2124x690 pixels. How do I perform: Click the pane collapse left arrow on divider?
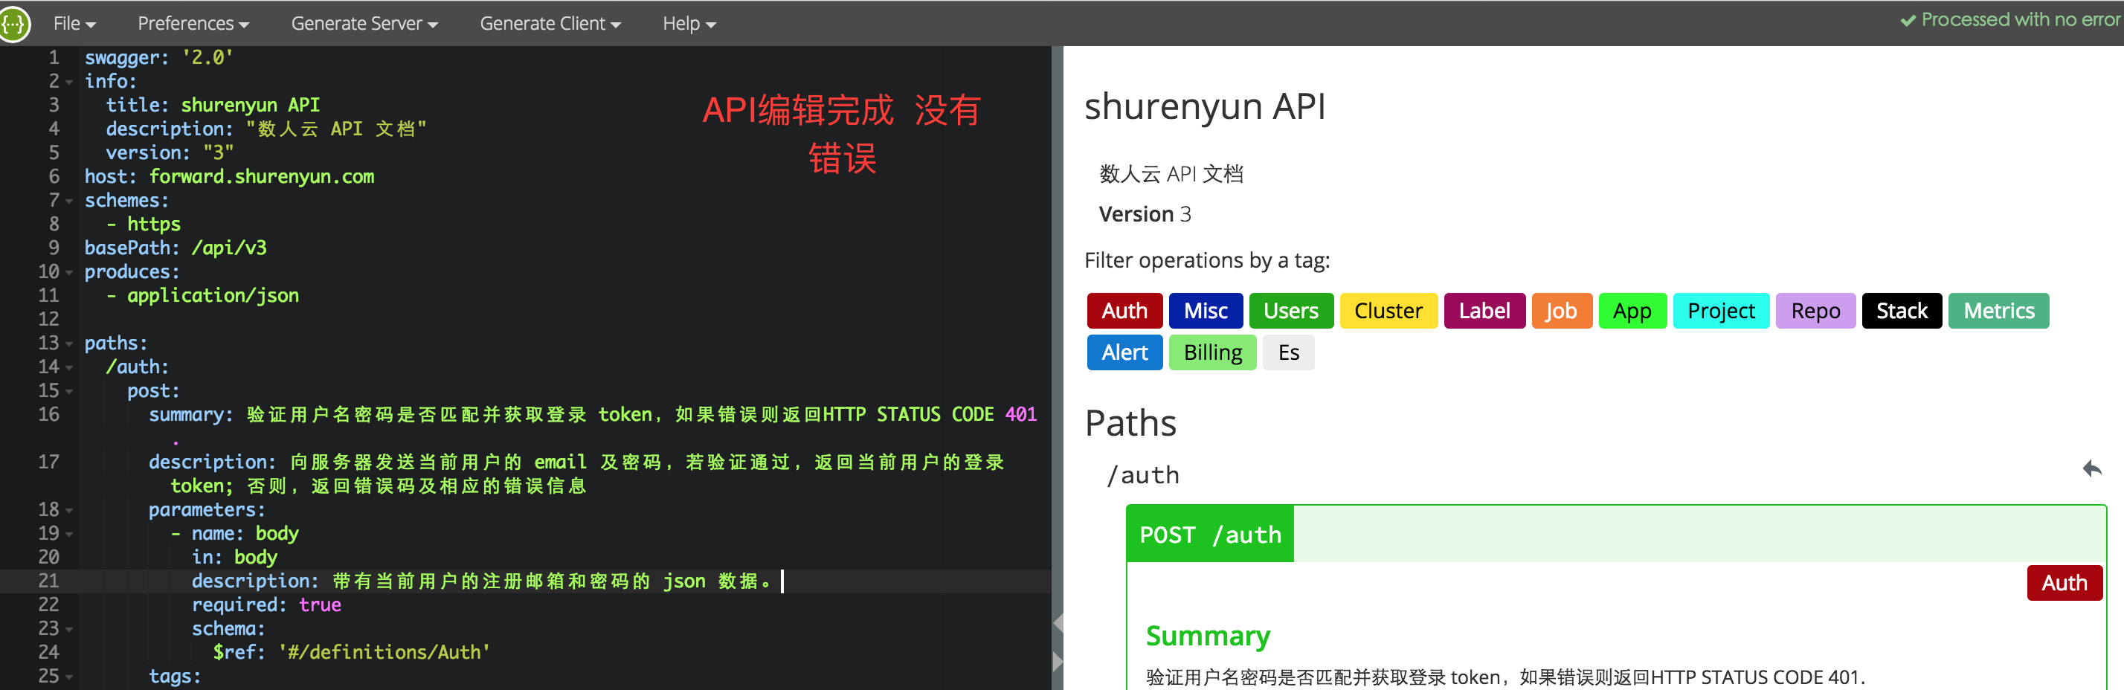tap(1058, 624)
